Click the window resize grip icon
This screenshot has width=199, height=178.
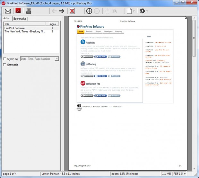[195, 174]
